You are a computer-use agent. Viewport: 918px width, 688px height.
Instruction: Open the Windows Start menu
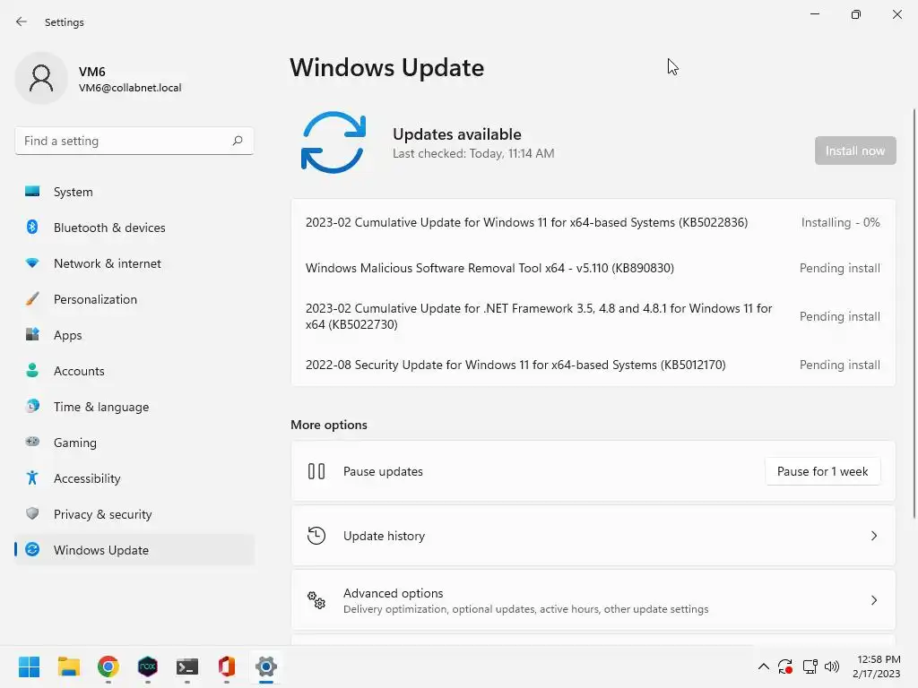(29, 666)
